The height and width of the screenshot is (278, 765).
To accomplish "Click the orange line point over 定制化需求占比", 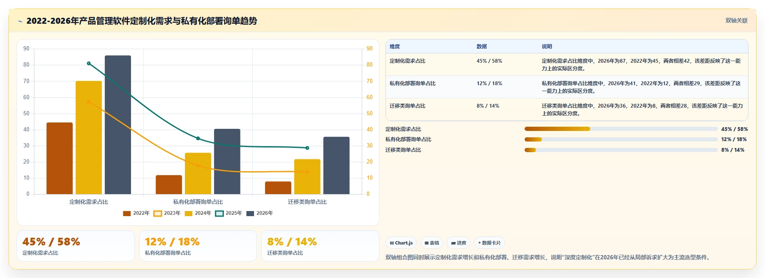I will [89, 102].
